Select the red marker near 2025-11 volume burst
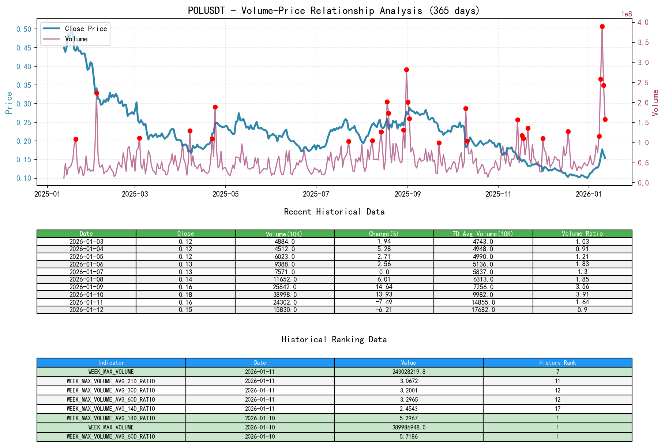665x447 pixels. 518,119
